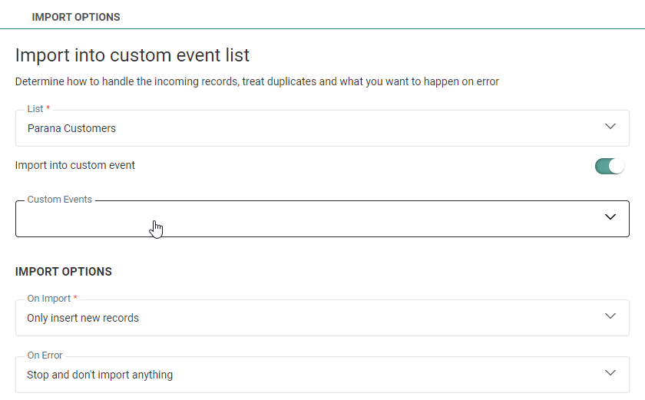Image resolution: width=645 pixels, height=400 pixels.
Task: Click the "On Error" field label
Action: (45, 355)
